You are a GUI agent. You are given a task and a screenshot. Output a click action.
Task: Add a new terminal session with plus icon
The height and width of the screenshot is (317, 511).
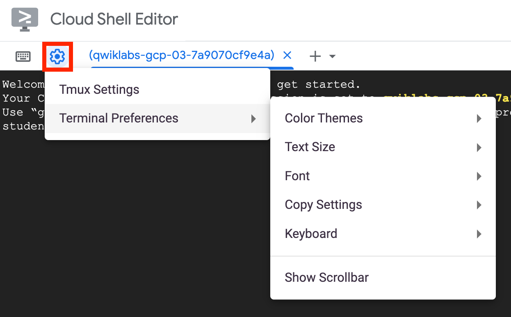[x=315, y=57]
